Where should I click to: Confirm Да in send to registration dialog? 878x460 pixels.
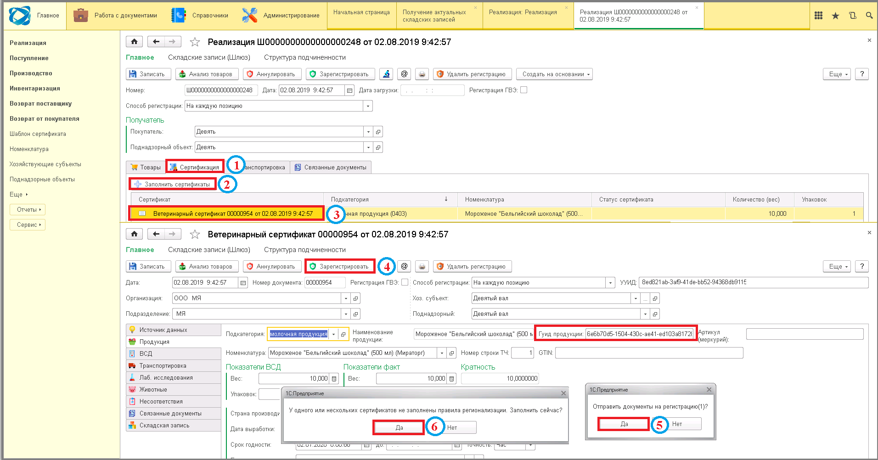(x=624, y=424)
